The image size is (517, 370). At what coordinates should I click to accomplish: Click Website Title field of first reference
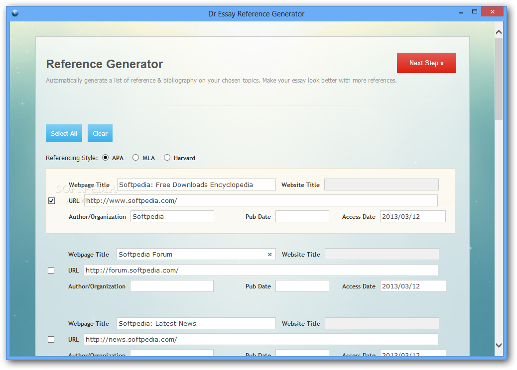tap(382, 185)
